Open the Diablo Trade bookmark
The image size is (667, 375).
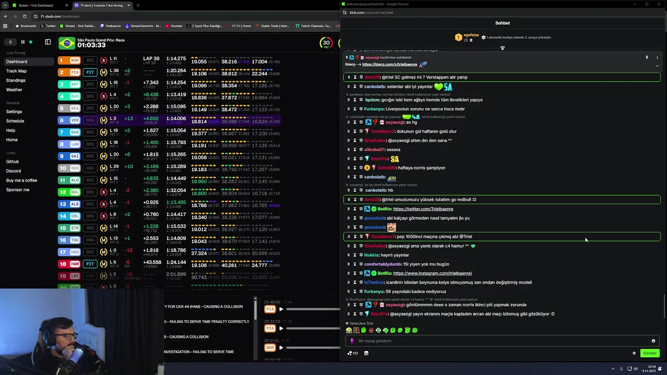tap(272, 26)
